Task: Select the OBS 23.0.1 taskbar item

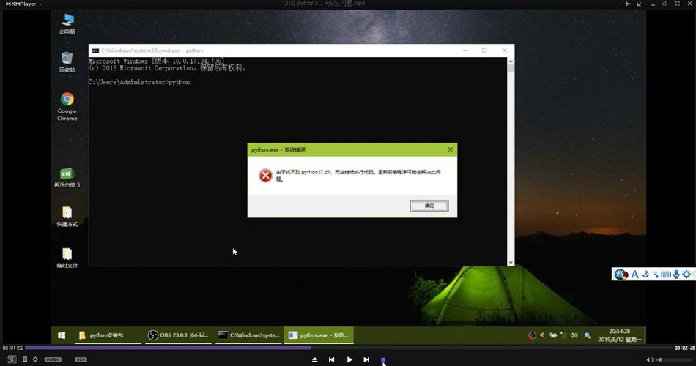Action: point(178,335)
